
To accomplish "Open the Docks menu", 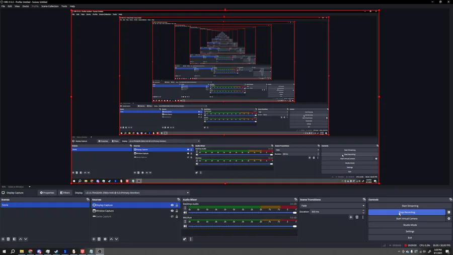I will [x=26, y=6].
